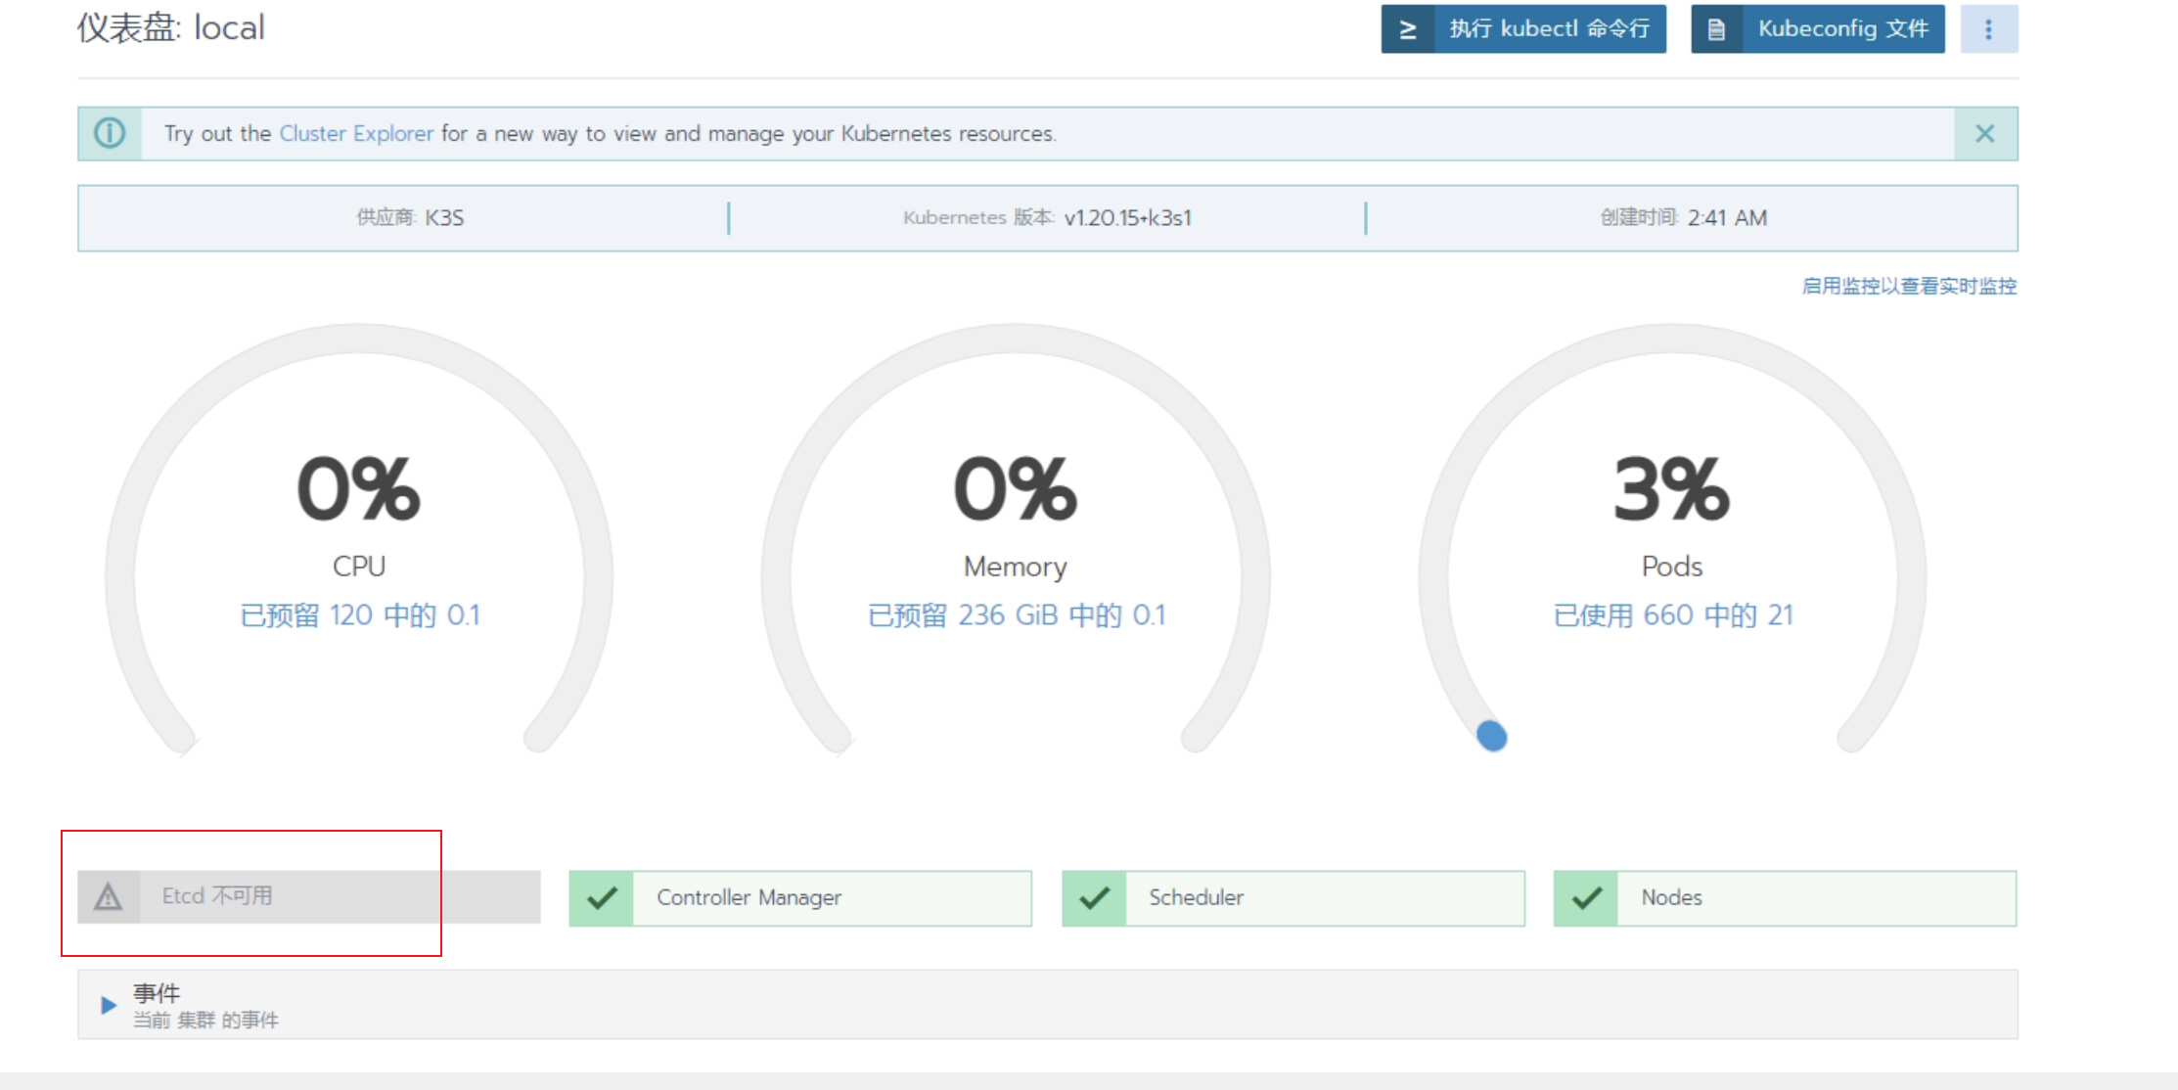Click the Controller Manager checkmark icon
The width and height of the screenshot is (2178, 1090).
click(602, 898)
